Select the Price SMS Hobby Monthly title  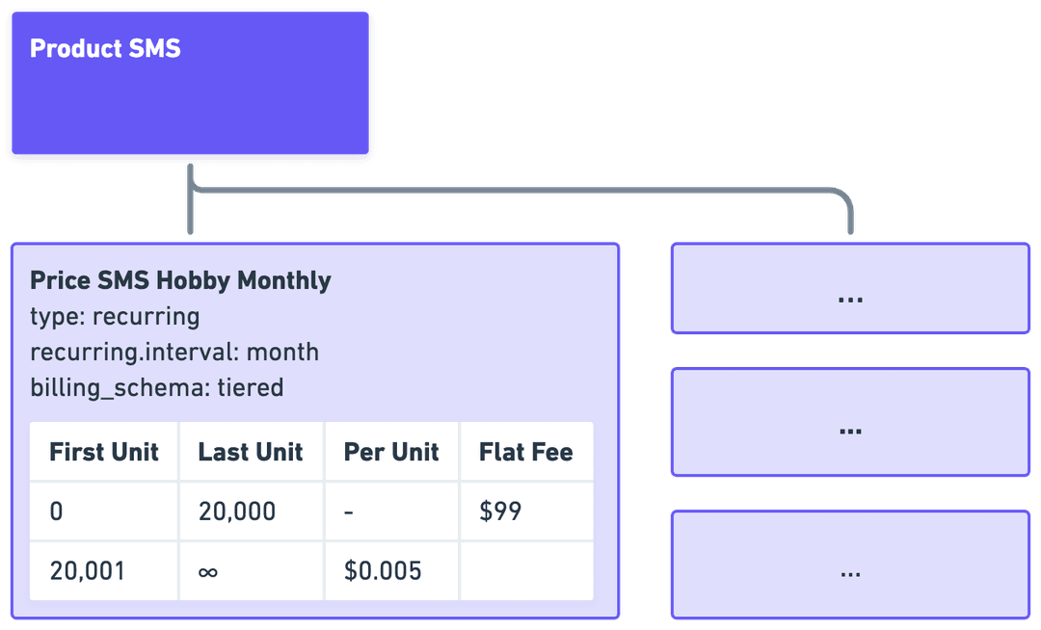click(180, 280)
